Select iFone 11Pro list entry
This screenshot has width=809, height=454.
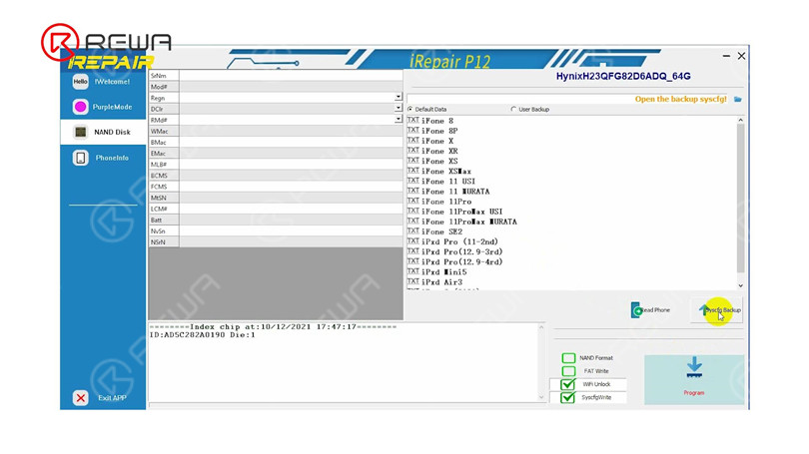[446, 202]
